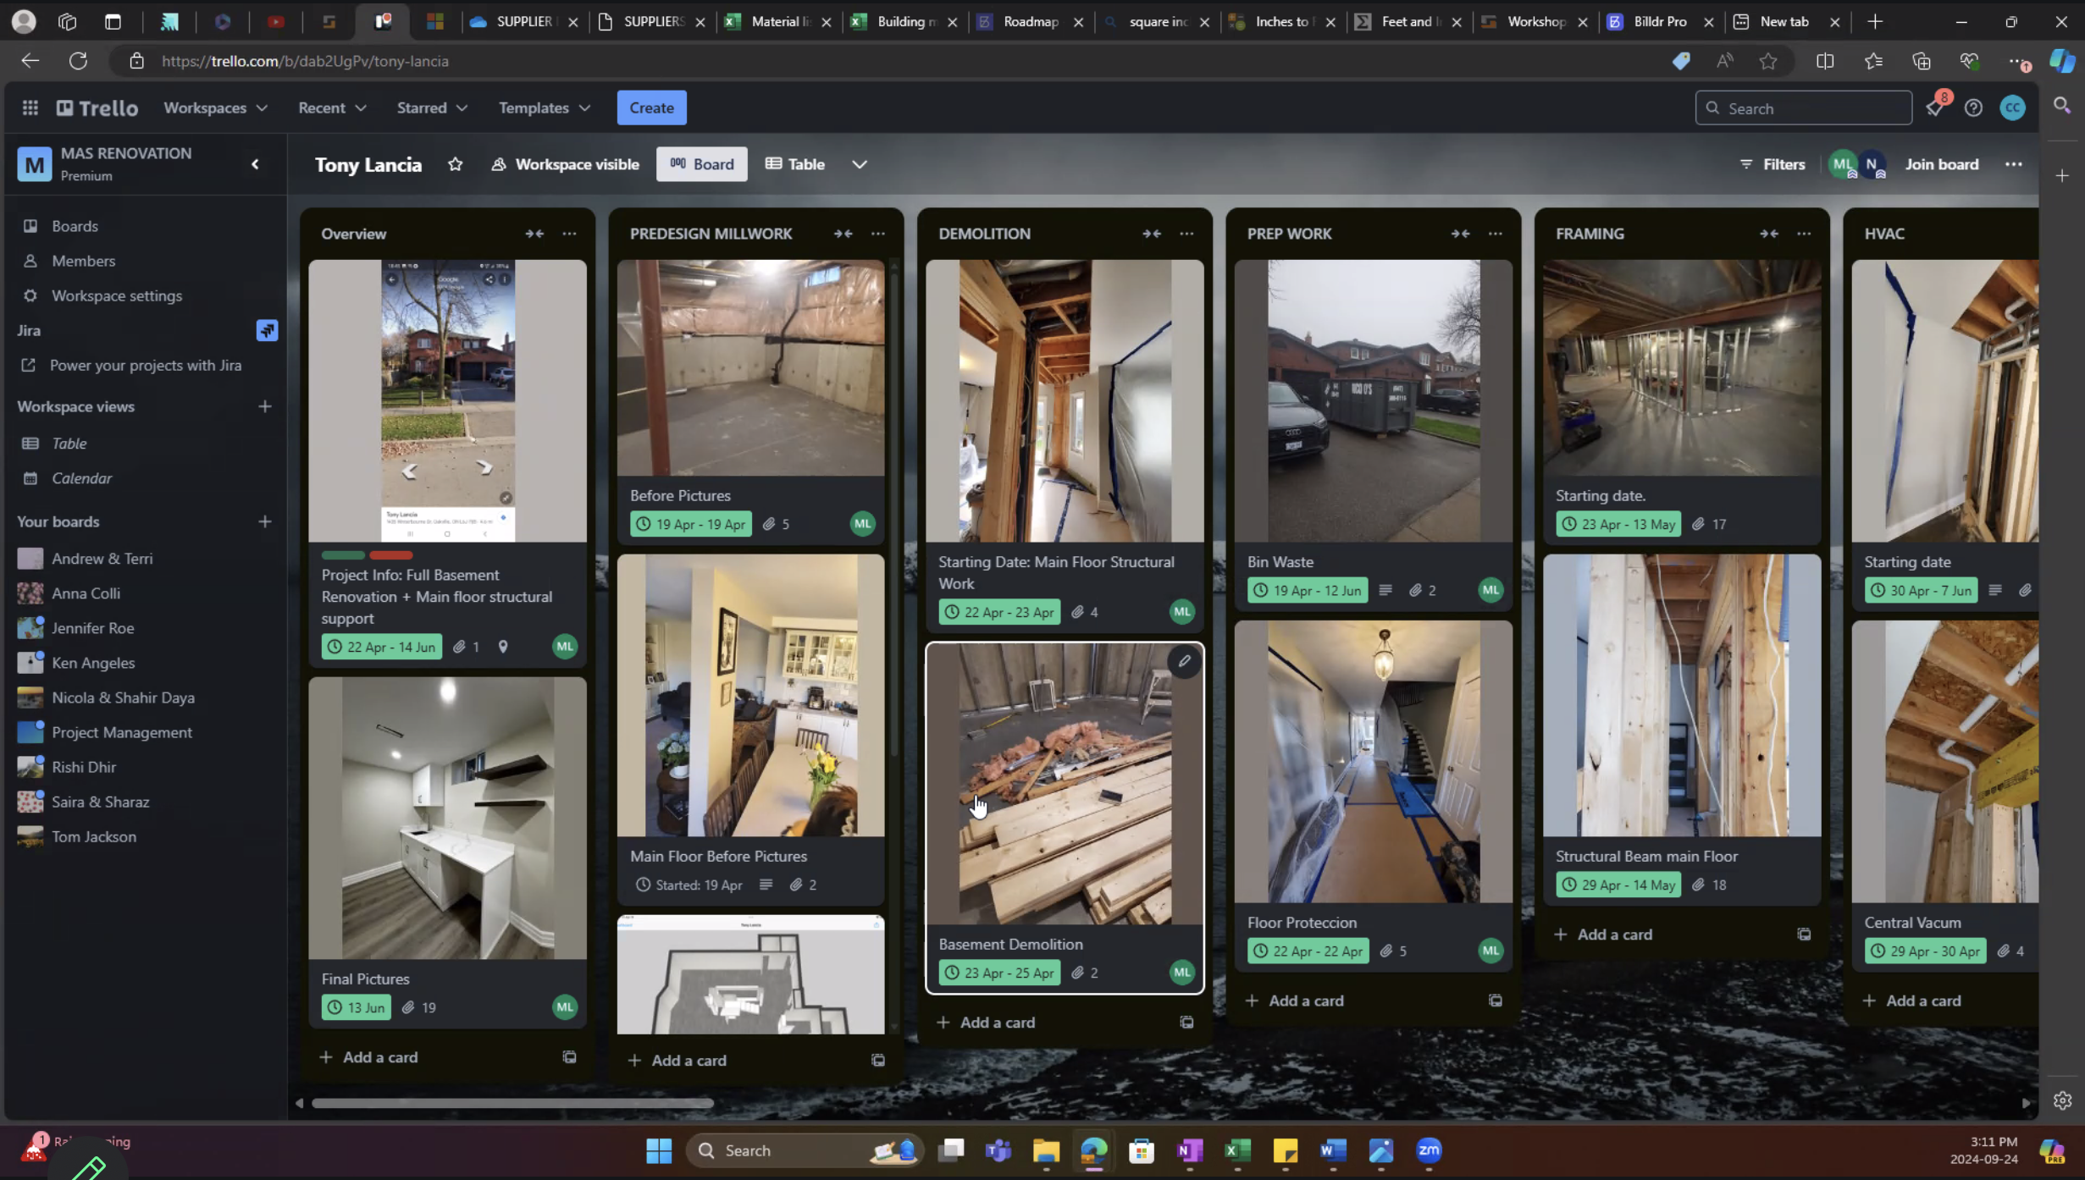Click the edit pencil on Basement Demolition card
The width and height of the screenshot is (2085, 1180).
click(x=1184, y=661)
